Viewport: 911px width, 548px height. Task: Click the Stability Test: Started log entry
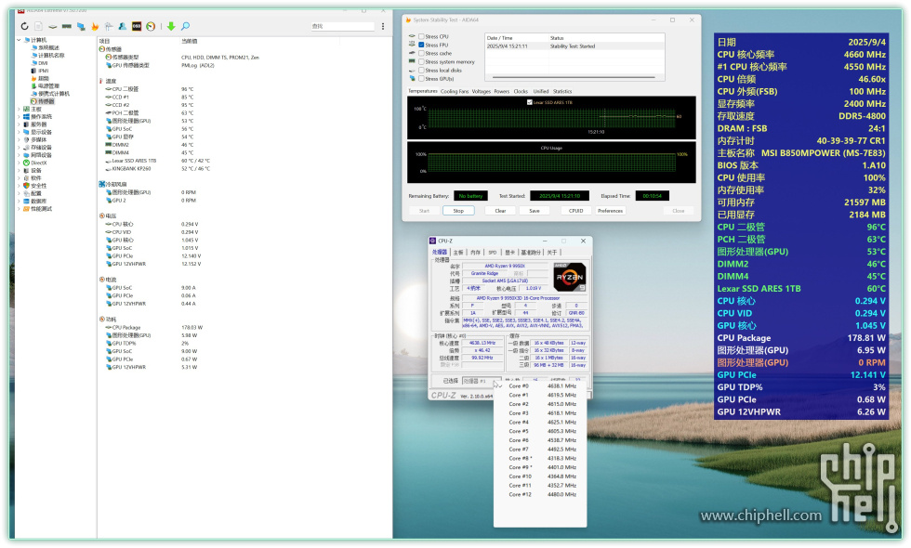pyautogui.click(x=574, y=46)
